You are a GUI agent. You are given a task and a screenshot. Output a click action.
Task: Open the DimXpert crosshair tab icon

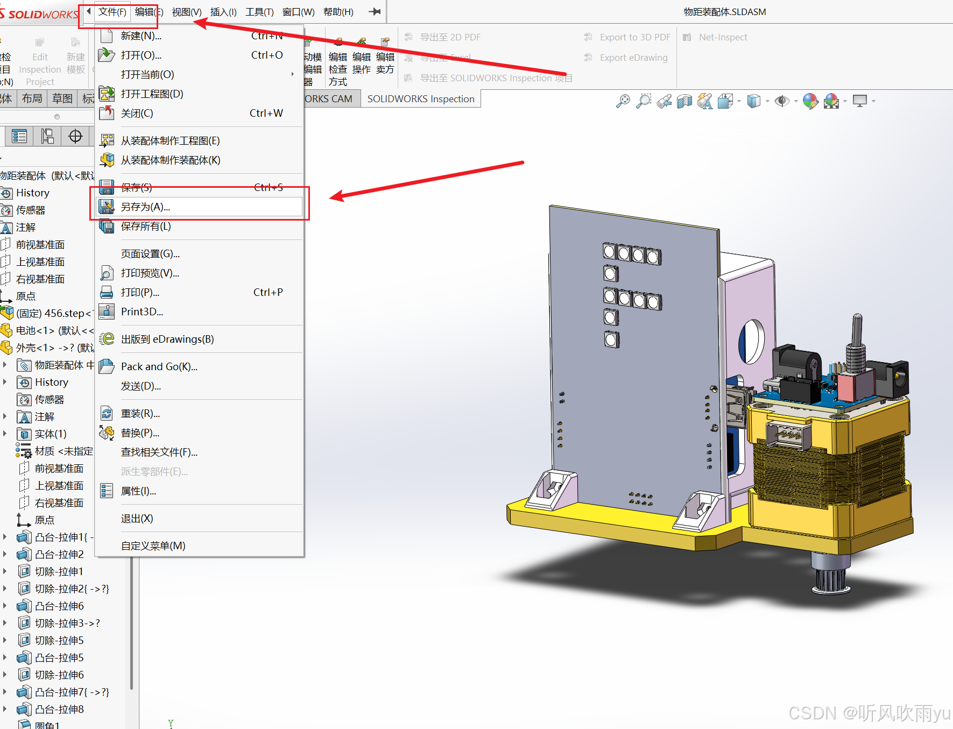pos(75,137)
